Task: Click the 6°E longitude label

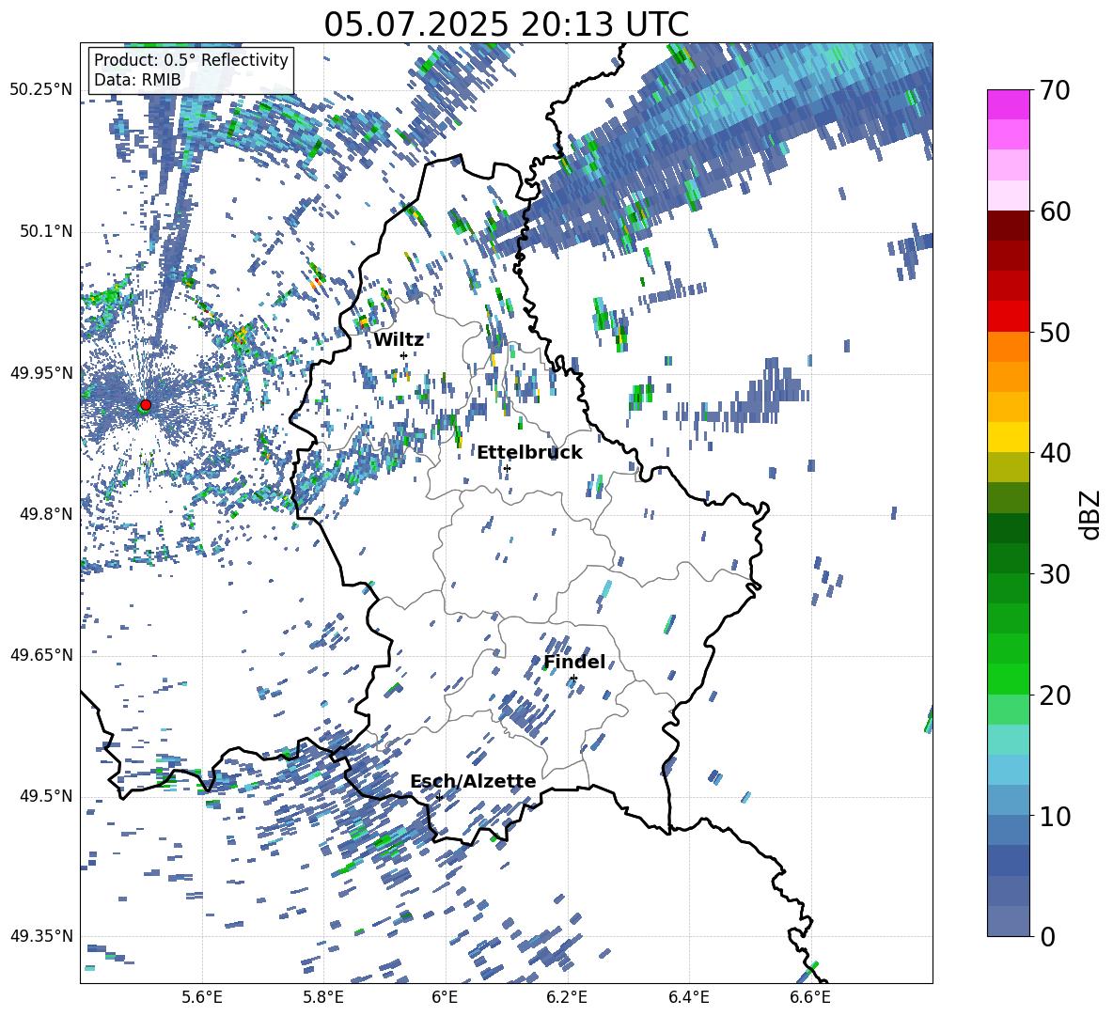Action: pos(445,998)
